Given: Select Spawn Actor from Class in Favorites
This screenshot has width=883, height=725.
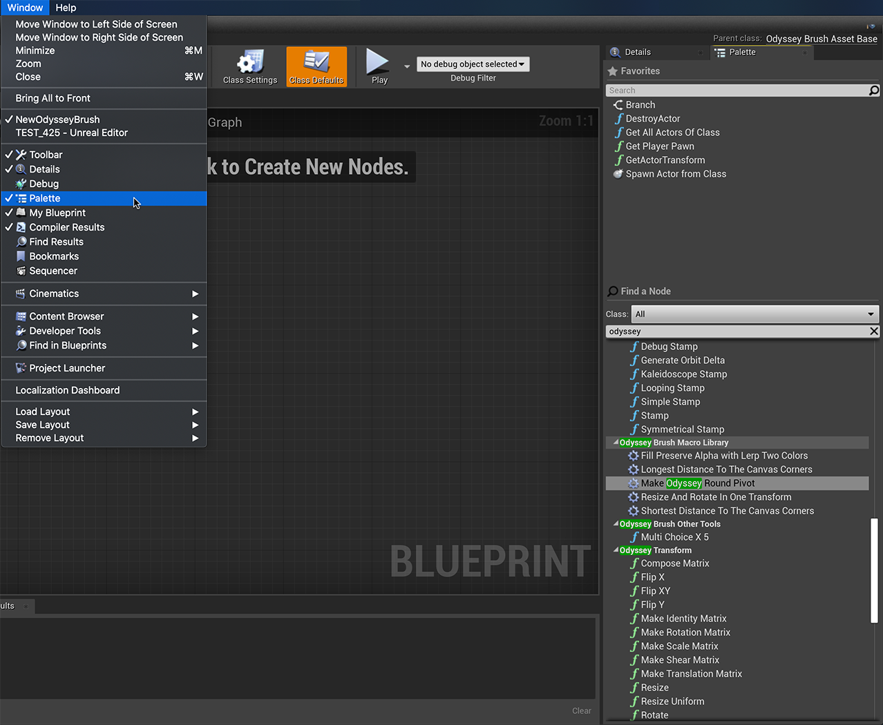Looking at the screenshot, I should (x=674, y=173).
